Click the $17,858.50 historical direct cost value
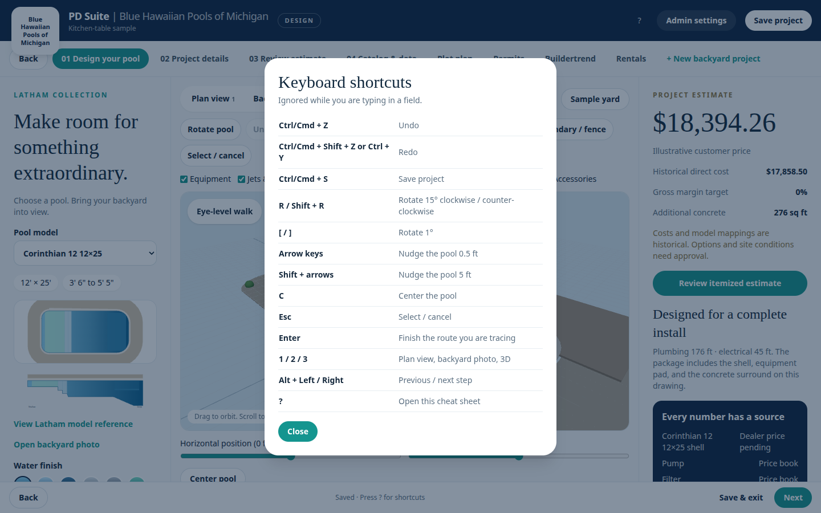 [x=786, y=172]
